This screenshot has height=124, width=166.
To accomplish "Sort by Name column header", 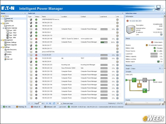I will pyautogui.click(x=51, y=17).
